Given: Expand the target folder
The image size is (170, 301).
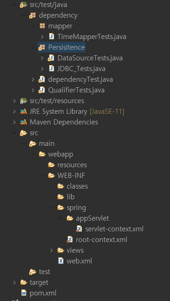Looking at the screenshot, I should (x=14, y=282).
